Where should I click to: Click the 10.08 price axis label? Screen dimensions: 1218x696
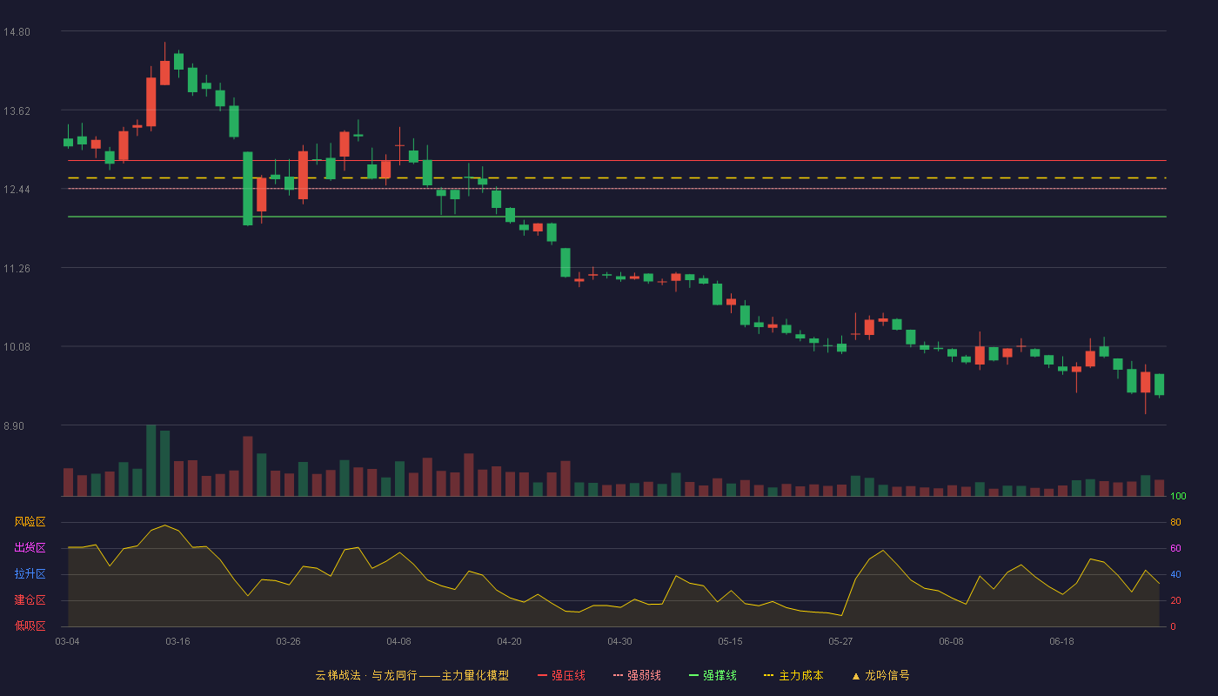[17, 347]
